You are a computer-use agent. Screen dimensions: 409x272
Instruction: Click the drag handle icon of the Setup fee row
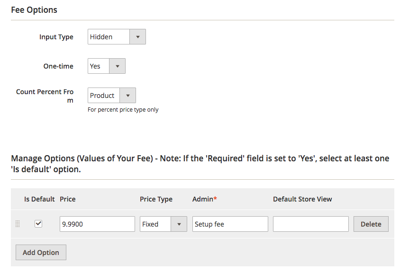pos(18,224)
